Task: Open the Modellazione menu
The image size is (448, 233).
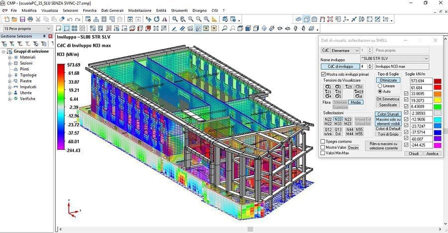Action: click(x=140, y=10)
